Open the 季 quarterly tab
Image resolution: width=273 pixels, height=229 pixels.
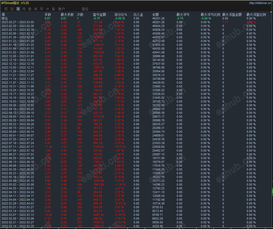pyautogui.click(x=30, y=9)
